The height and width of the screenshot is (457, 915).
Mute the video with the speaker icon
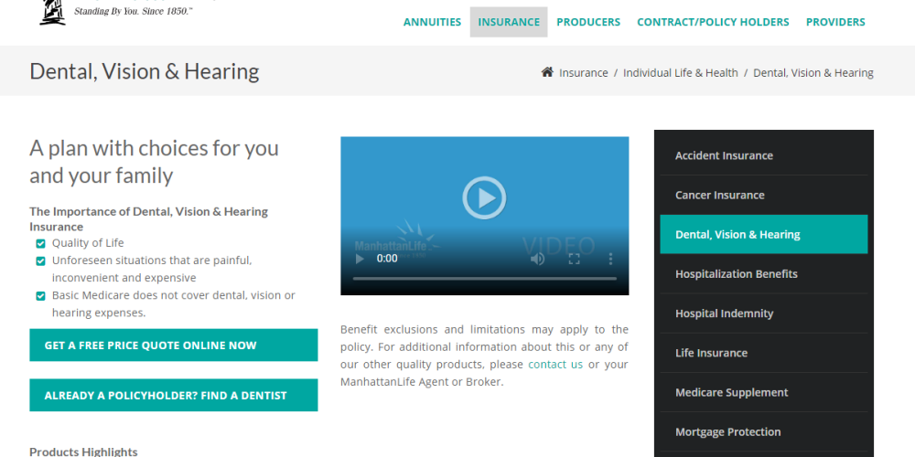pos(538,259)
